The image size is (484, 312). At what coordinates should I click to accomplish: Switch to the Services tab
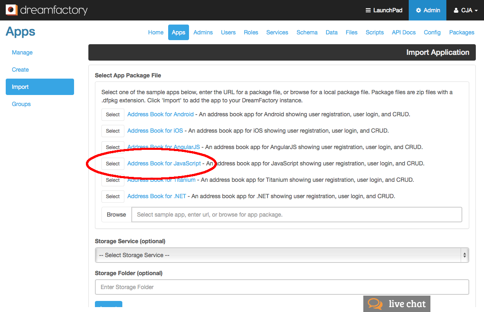point(277,32)
